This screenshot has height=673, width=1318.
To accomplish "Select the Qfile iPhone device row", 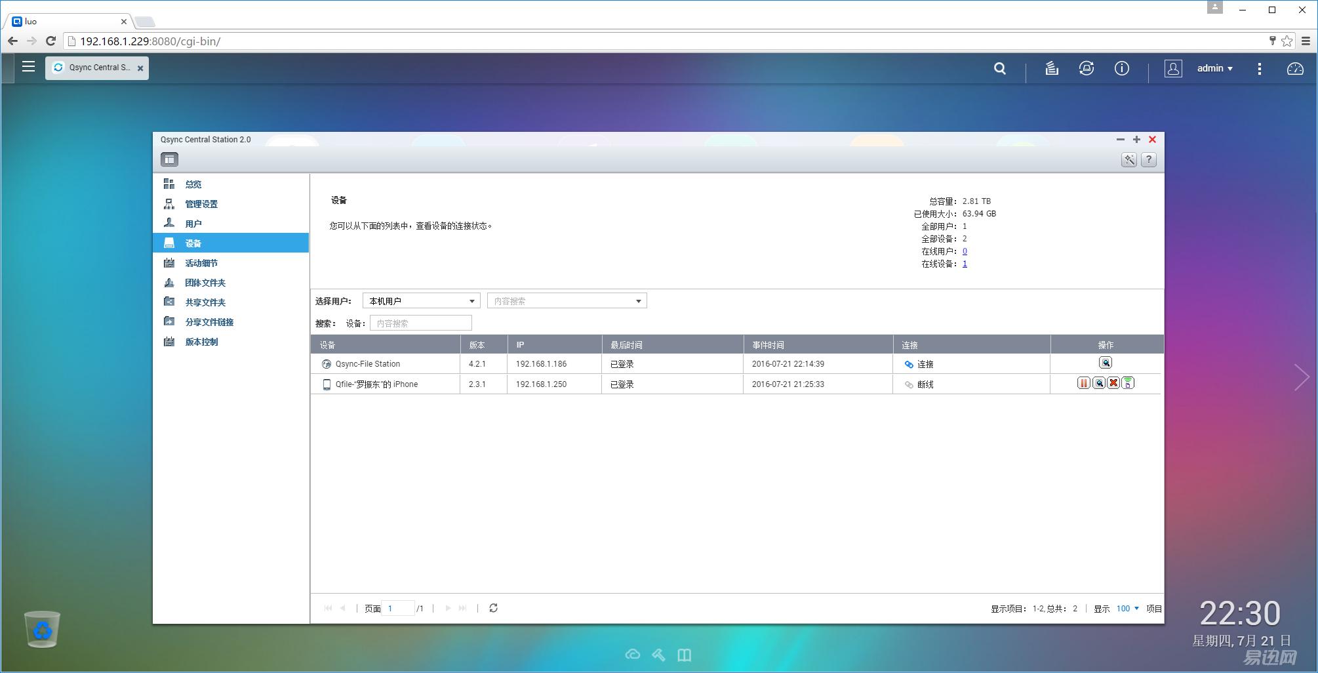I will (736, 384).
